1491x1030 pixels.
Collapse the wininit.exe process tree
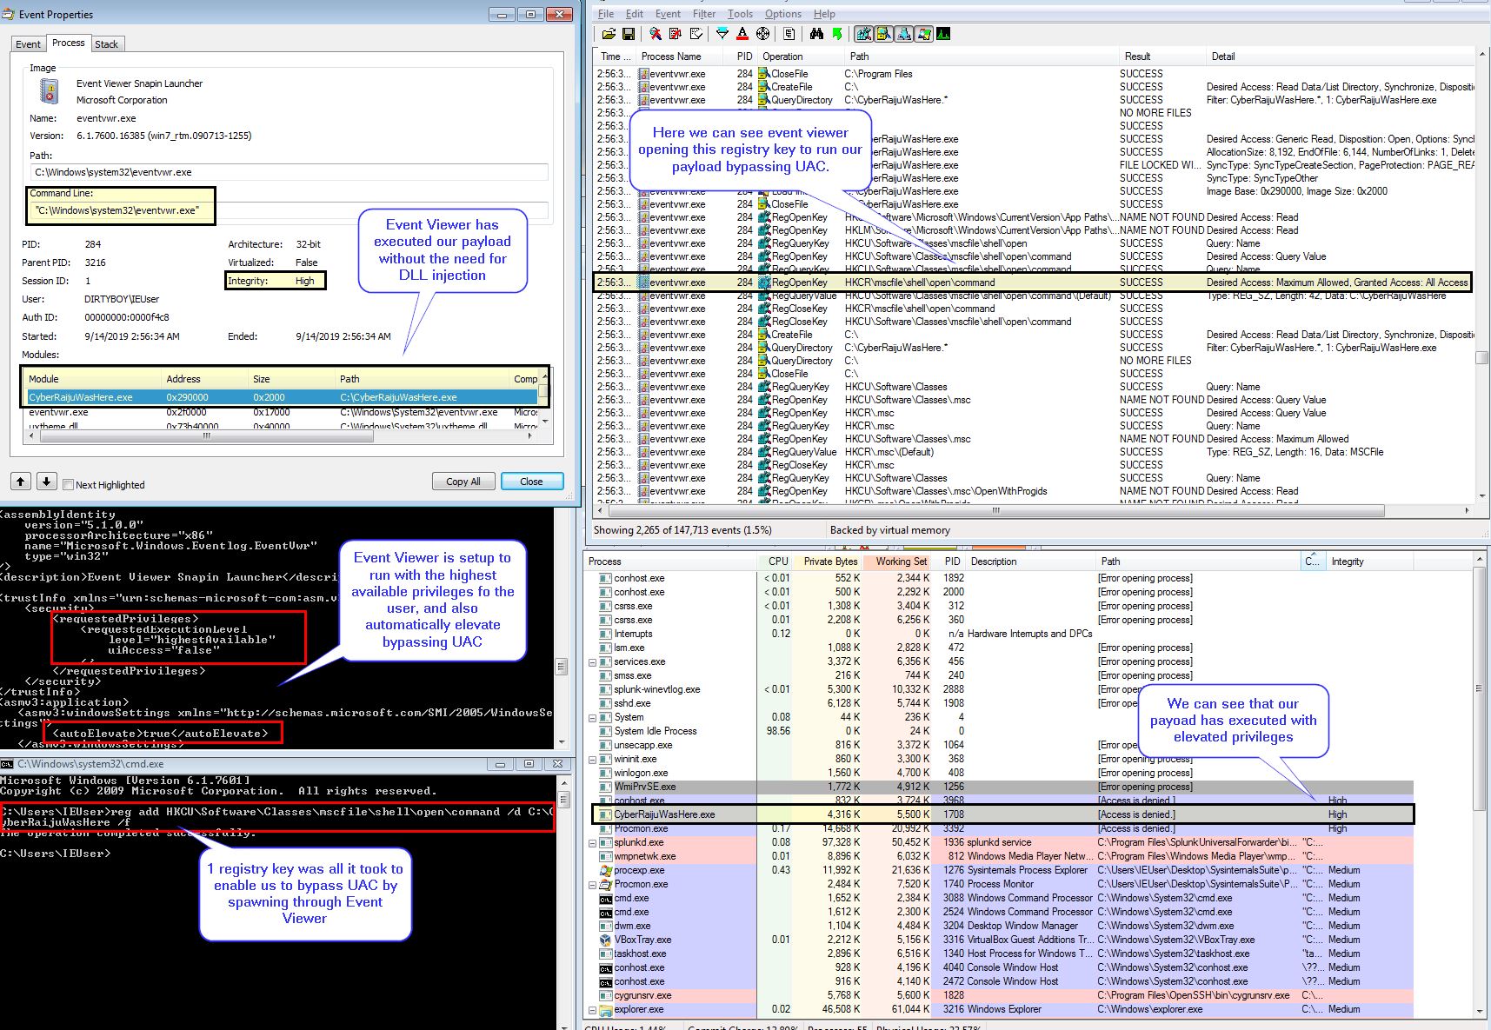tap(592, 759)
